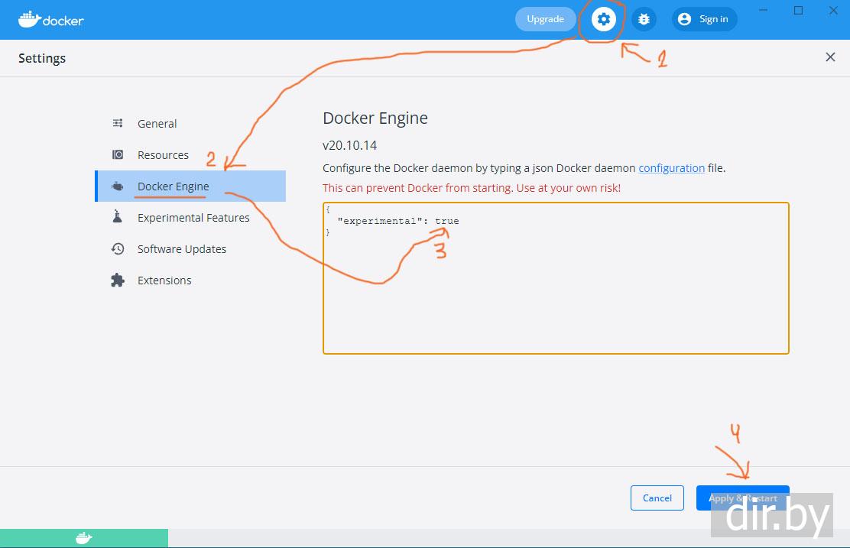Go to Software Updates section
The height and width of the screenshot is (548, 850).
(x=182, y=249)
